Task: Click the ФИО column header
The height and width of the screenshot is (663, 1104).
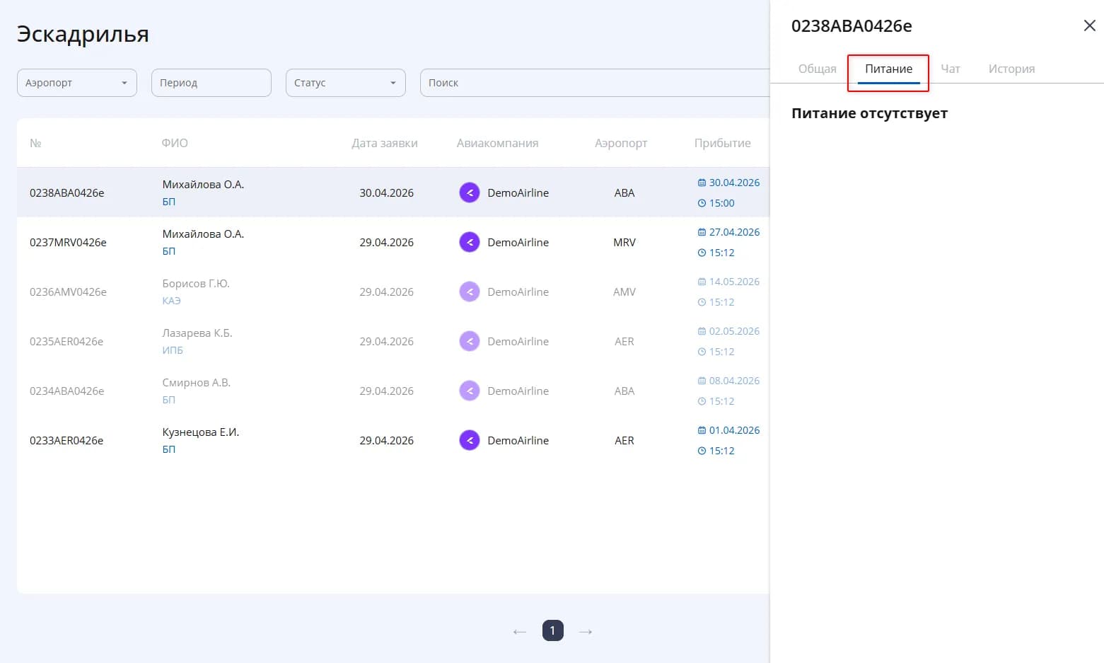Action: pyautogui.click(x=175, y=143)
